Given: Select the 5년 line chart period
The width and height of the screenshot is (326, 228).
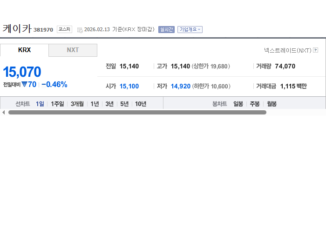Looking at the screenshot, I should (x=124, y=104).
